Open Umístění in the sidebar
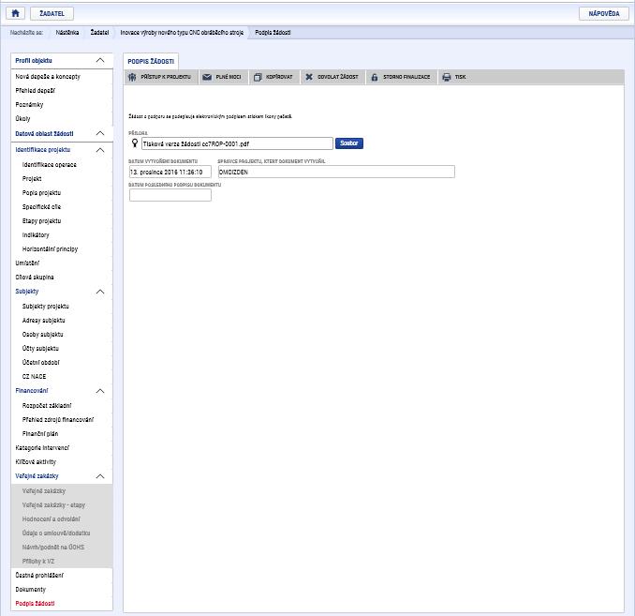Image resolution: width=635 pixels, height=616 pixels. click(27, 263)
